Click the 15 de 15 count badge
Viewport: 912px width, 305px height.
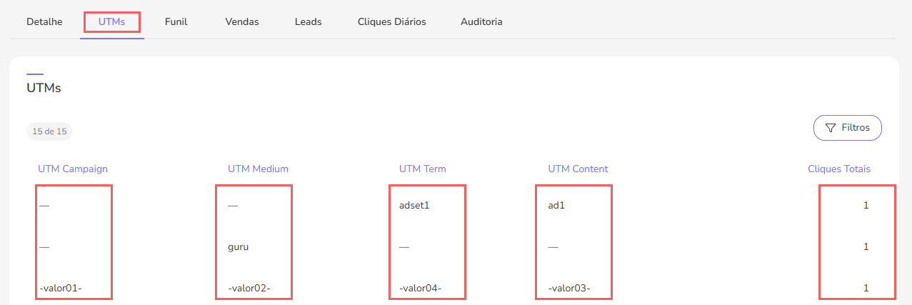(x=49, y=131)
